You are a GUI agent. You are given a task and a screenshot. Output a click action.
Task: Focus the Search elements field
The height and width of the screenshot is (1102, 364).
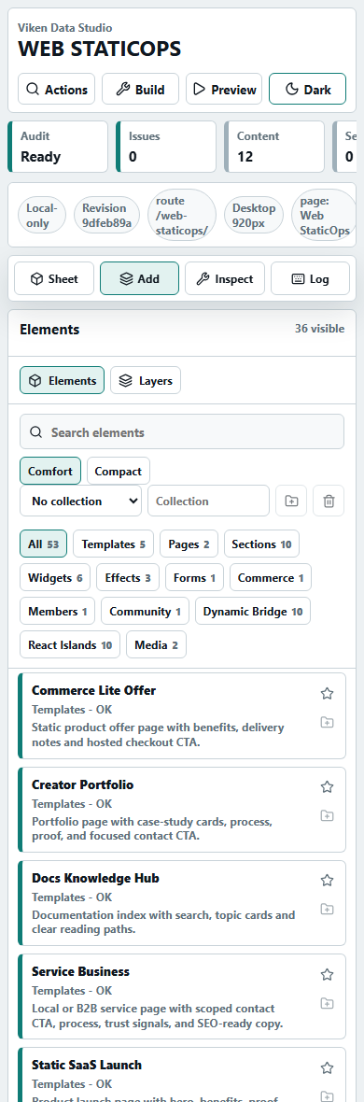(182, 431)
